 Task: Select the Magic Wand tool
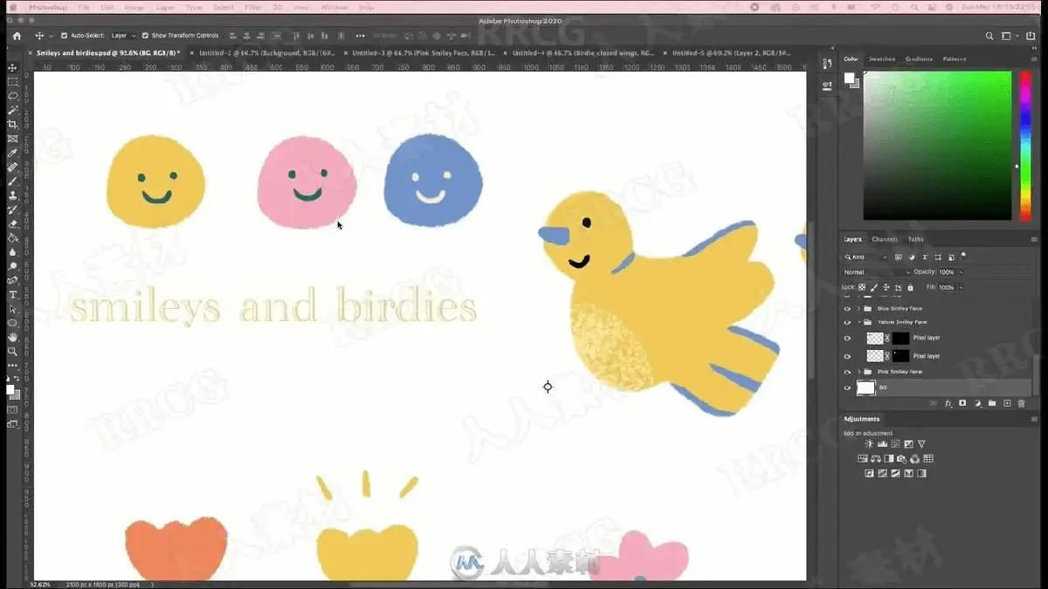tap(12, 110)
